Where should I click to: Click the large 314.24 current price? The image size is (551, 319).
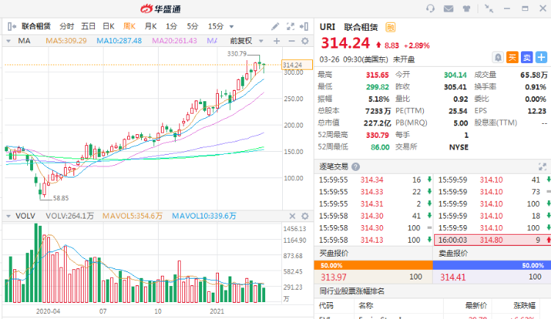(x=345, y=43)
